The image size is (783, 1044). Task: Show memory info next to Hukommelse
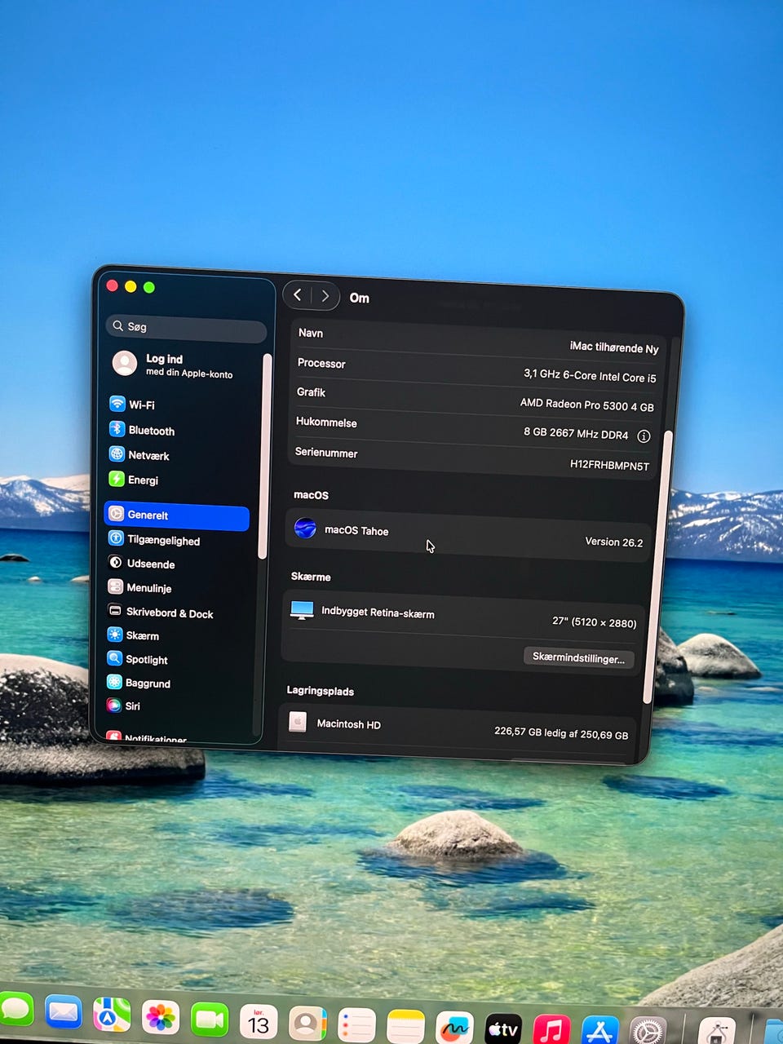click(x=644, y=436)
